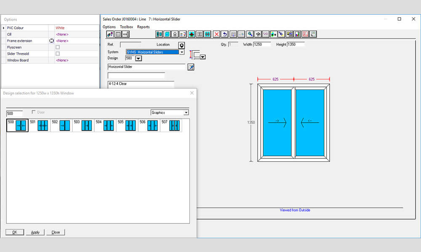Click the Apply button
This screenshot has width=421, height=252.
tap(35, 232)
